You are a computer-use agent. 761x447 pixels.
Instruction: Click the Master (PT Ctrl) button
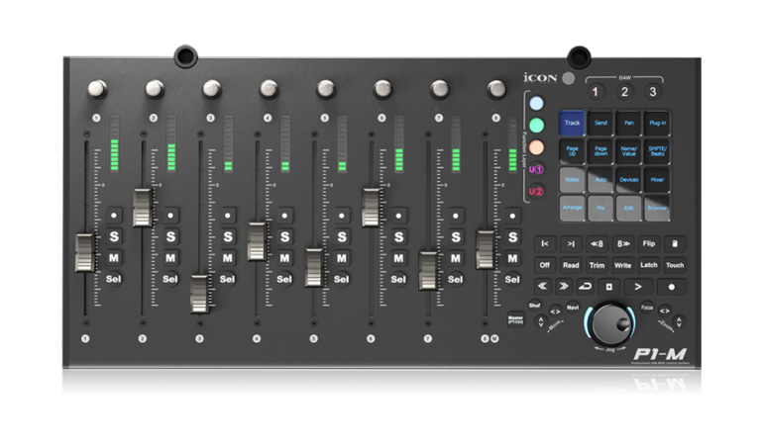click(515, 319)
